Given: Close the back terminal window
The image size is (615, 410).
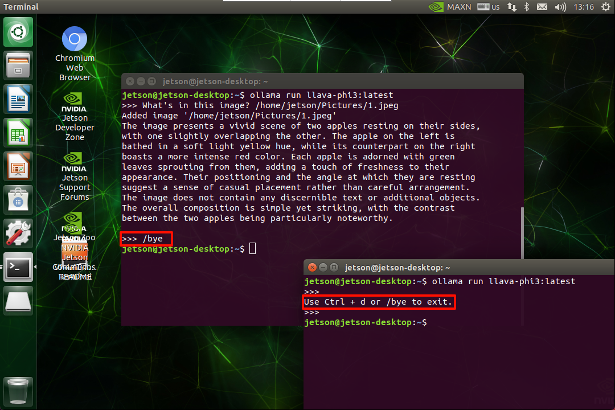Looking at the screenshot, I should (130, 81).
